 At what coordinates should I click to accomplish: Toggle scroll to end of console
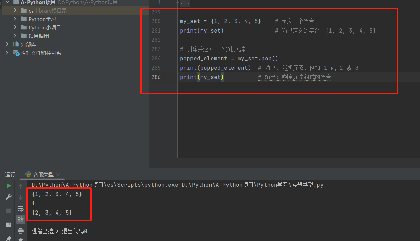click(x=21, y=219)
